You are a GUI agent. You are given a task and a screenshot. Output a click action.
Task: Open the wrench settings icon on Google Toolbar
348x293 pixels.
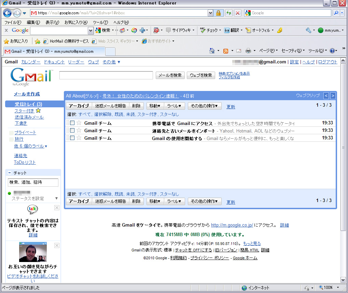(308, 30)
